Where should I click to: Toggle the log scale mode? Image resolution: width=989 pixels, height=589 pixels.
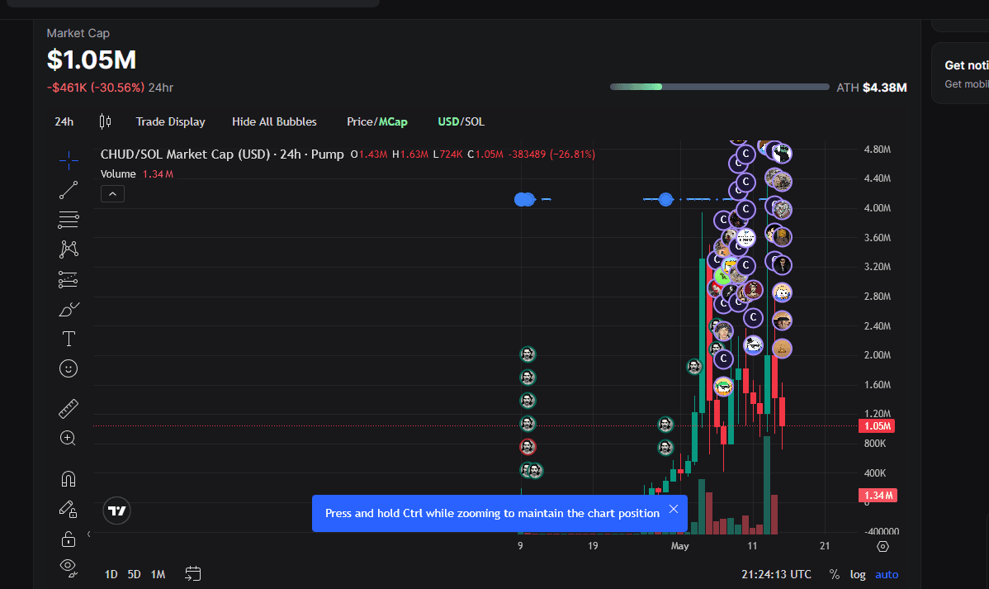pos(858,574)
